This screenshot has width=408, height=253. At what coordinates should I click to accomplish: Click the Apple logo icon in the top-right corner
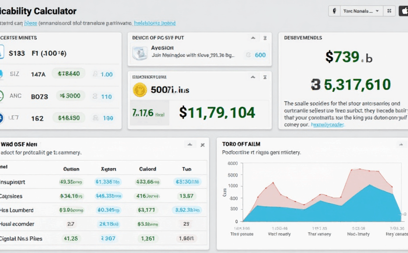coord(404,11)
